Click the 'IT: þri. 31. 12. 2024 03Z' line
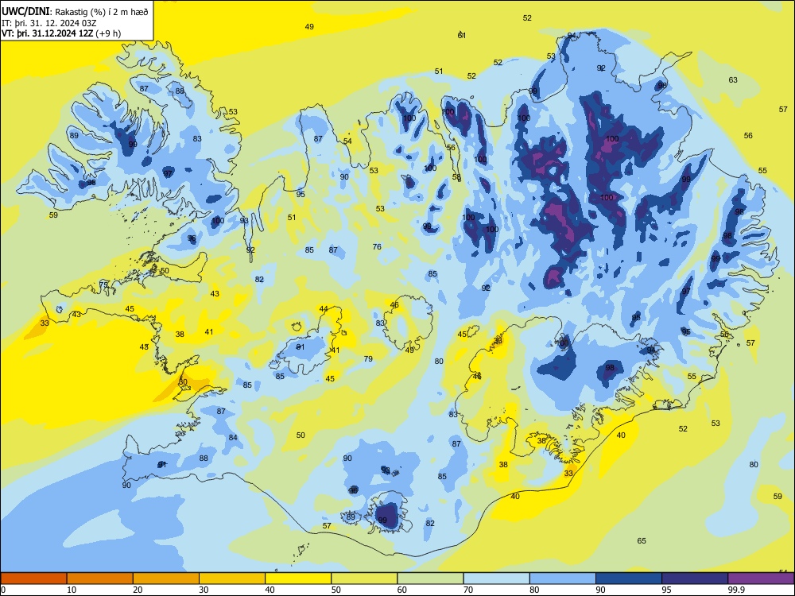Viewport: 795px width, 596px height. pyautogui.click(x=49, y=23)
